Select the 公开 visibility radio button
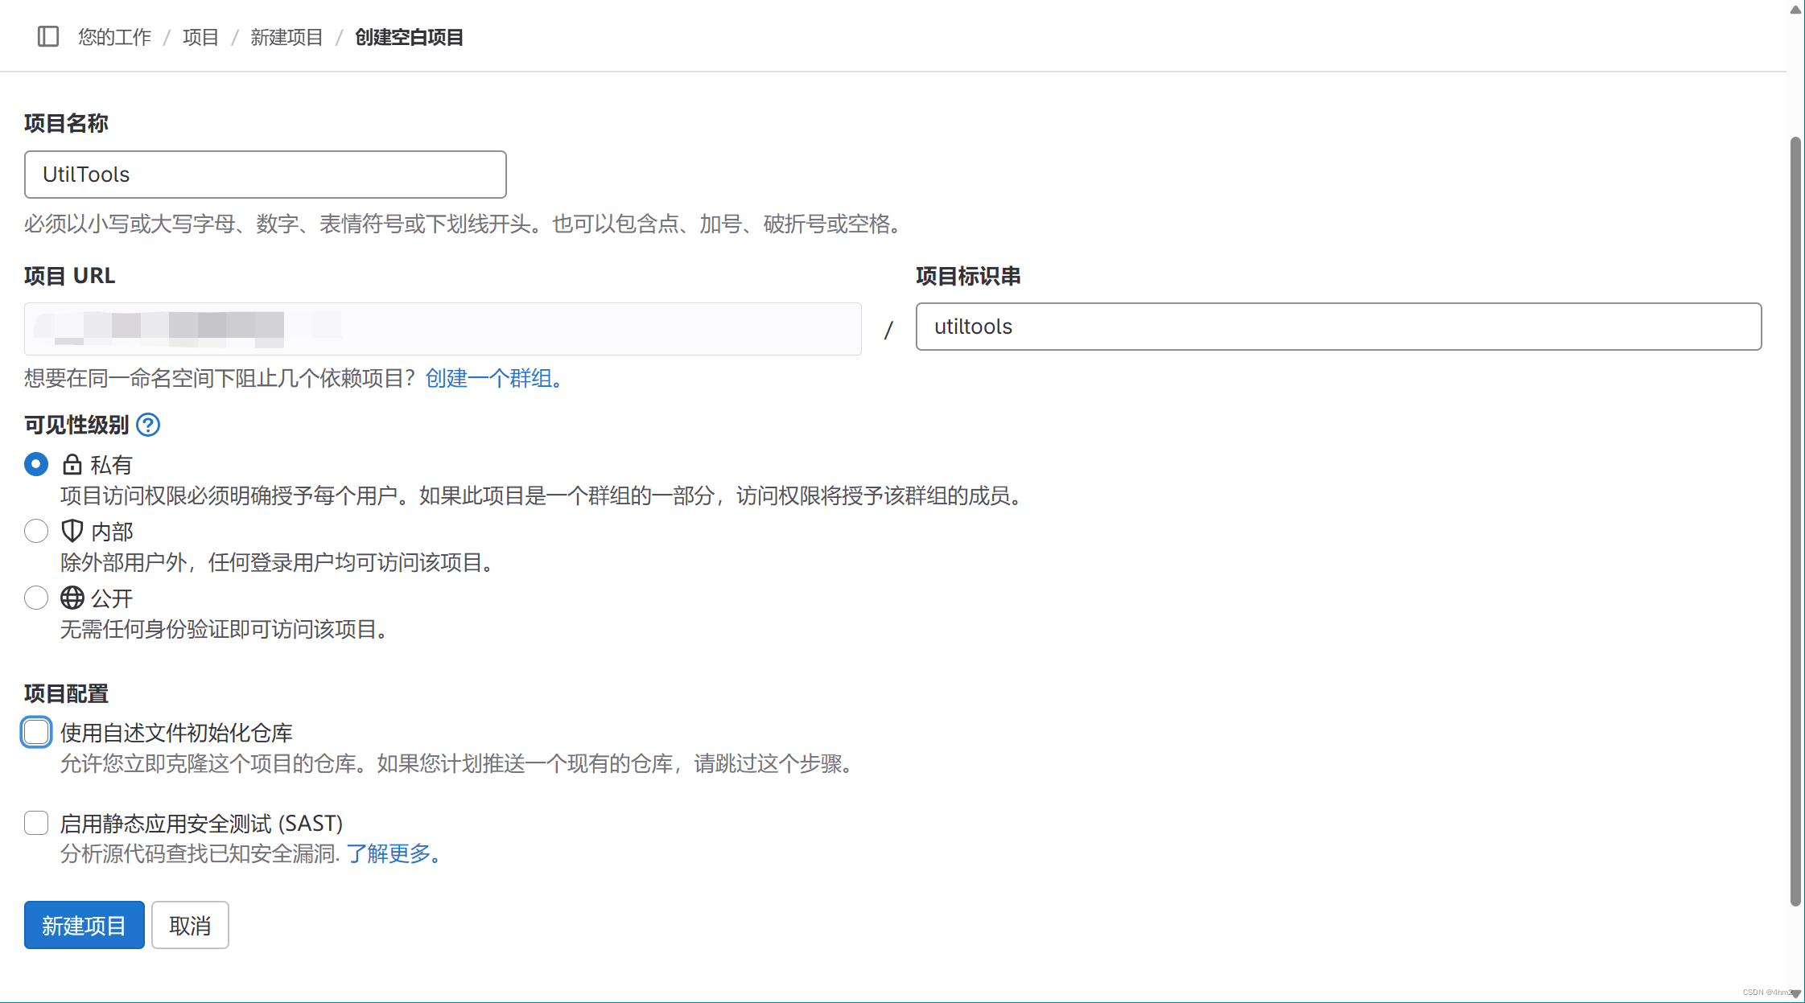This screenshot has width=1805, height=1003. pos(36,598)
